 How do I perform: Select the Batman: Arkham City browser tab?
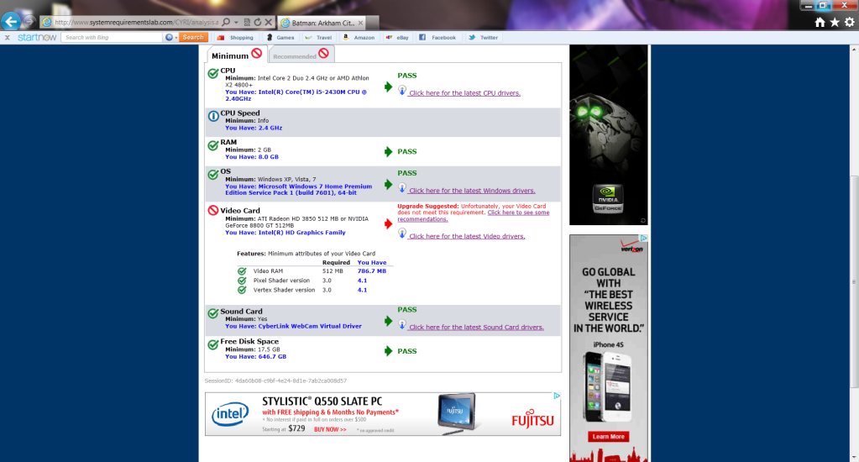pos(322,23)
